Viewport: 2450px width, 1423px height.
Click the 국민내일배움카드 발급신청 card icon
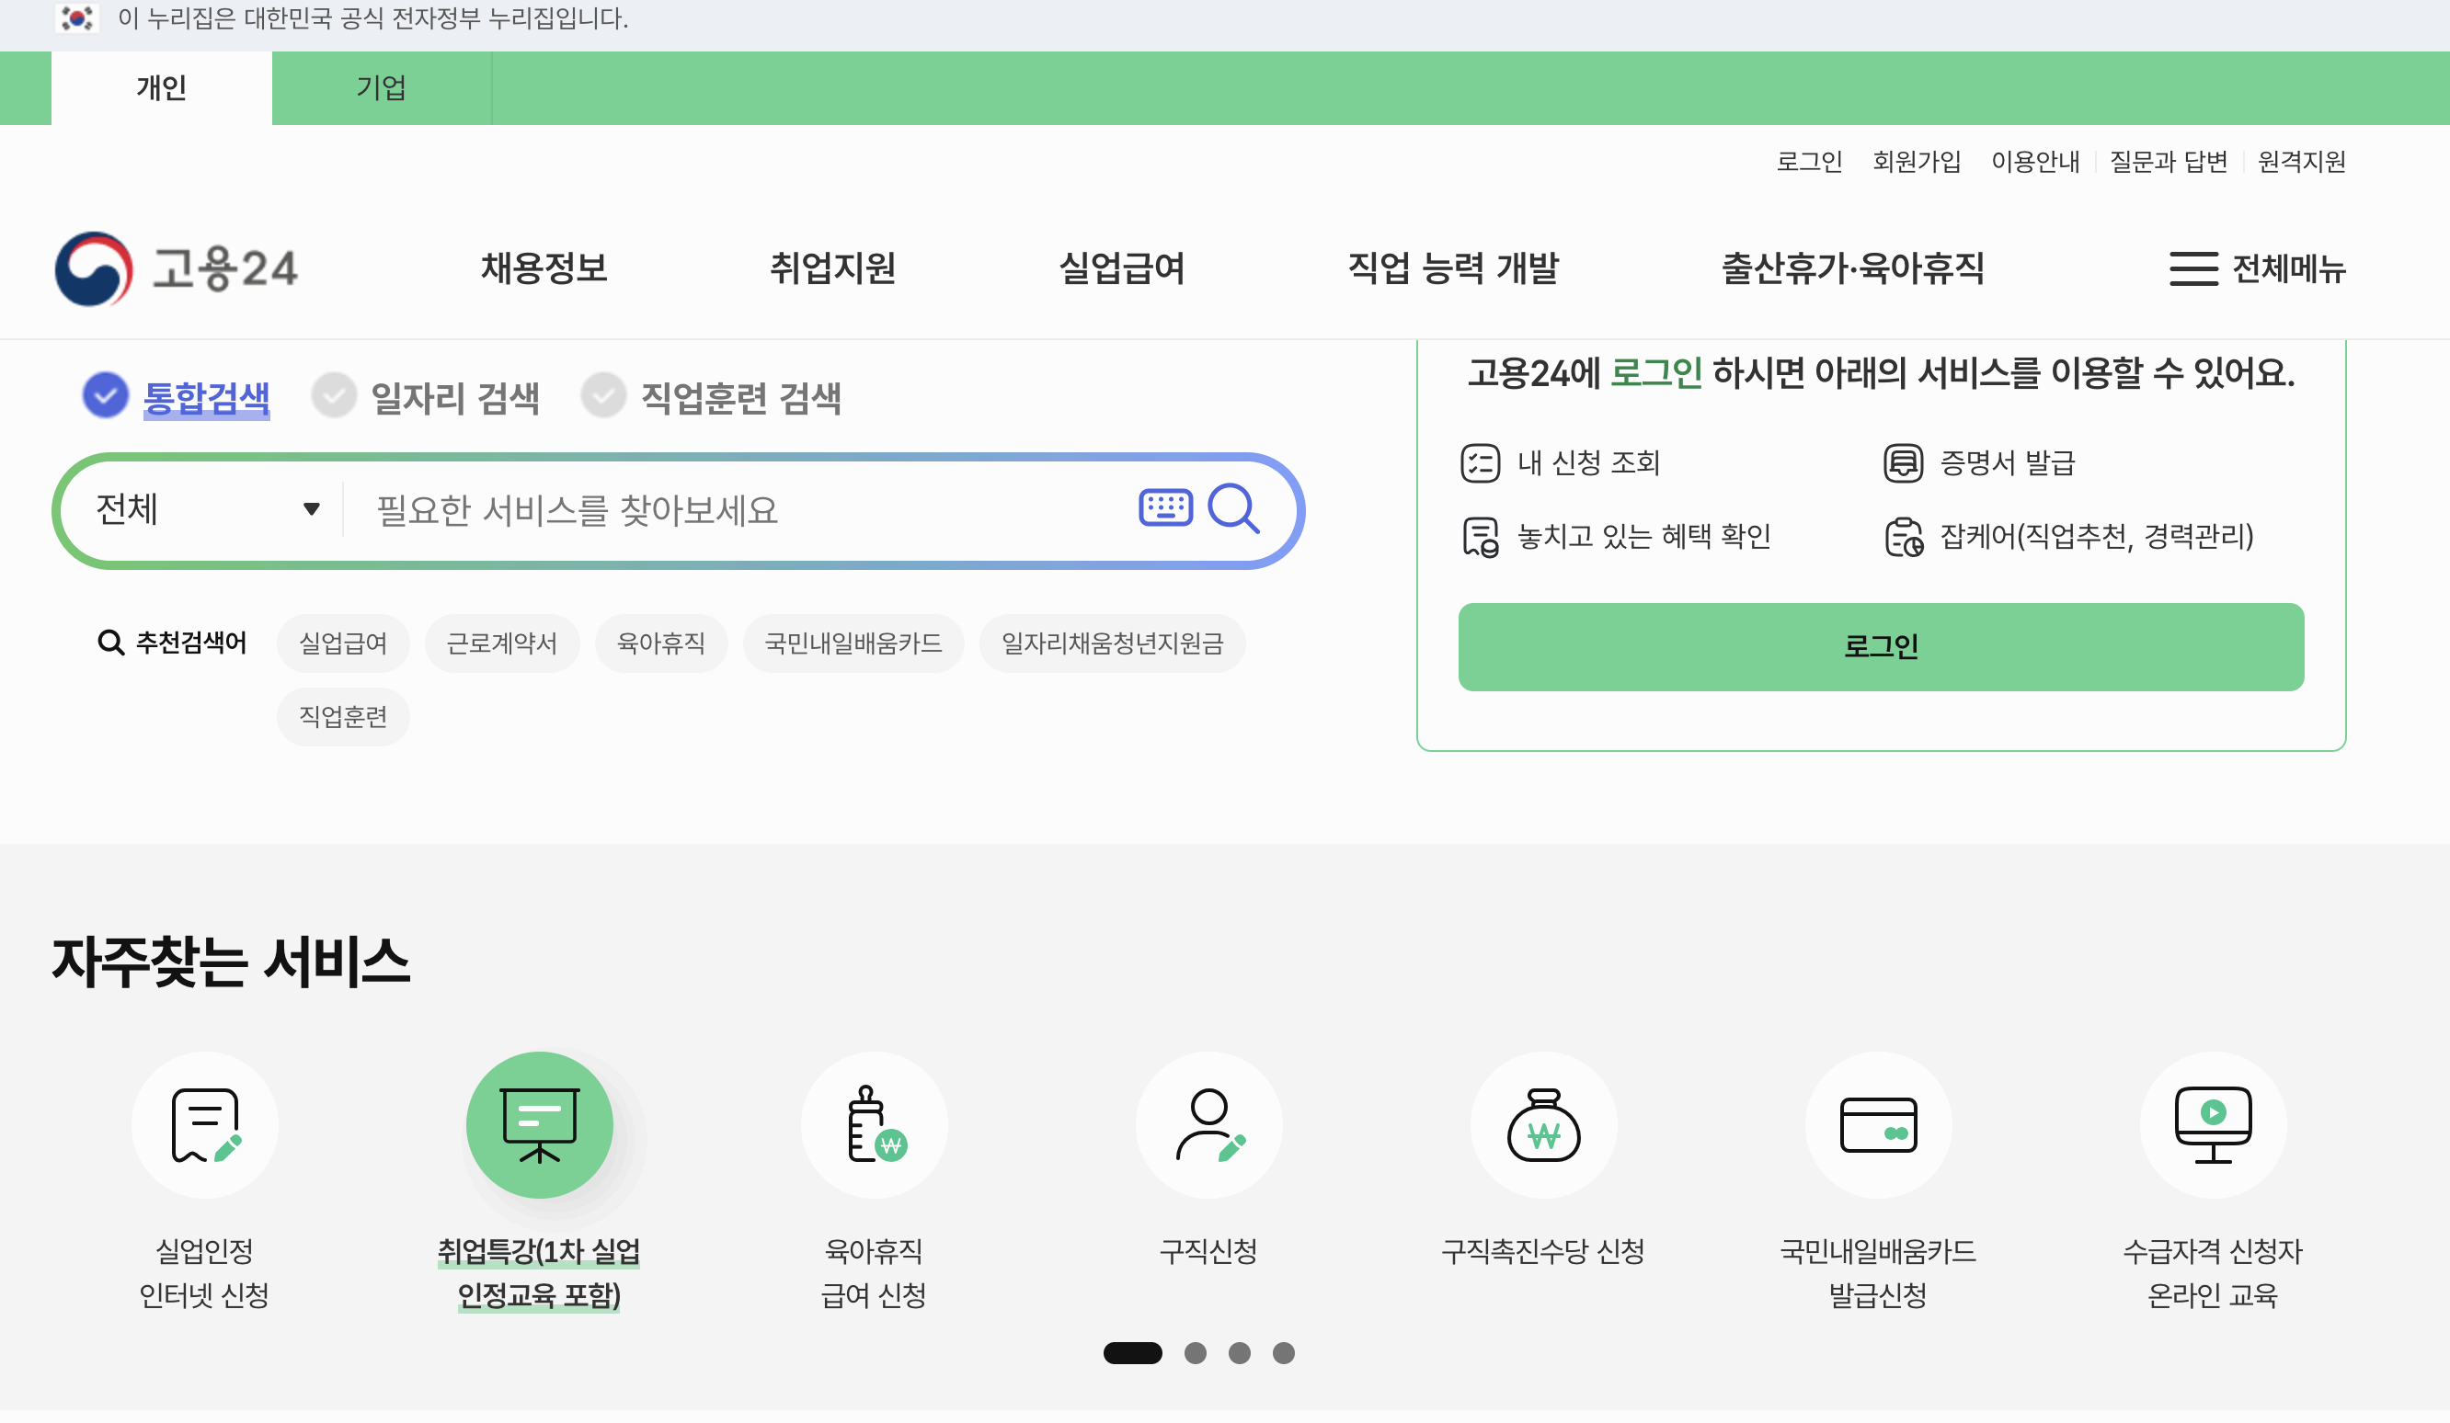1879,1124
